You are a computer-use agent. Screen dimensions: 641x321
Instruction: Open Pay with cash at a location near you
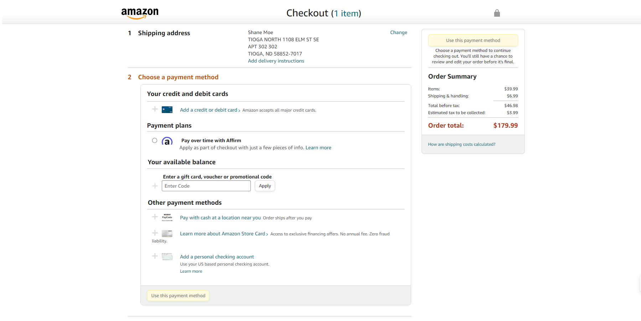coord(221,218)
